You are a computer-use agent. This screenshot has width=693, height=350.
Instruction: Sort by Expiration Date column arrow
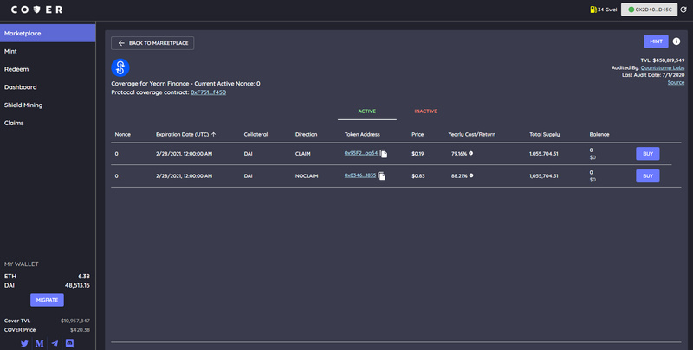tap(213, 134)
